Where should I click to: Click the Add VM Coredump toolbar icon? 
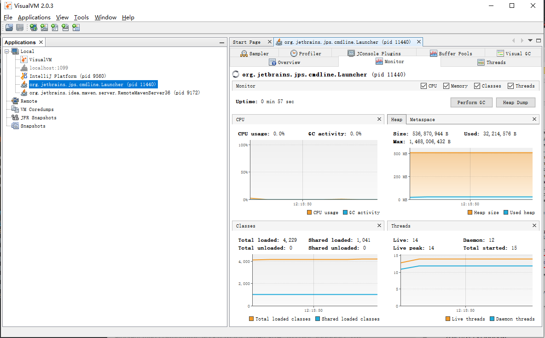point(55,28)
